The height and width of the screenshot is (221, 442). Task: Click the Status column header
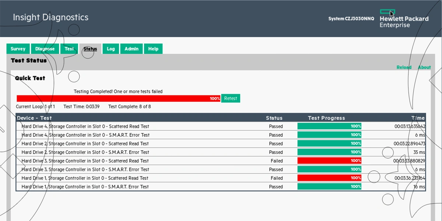[274, 118]
